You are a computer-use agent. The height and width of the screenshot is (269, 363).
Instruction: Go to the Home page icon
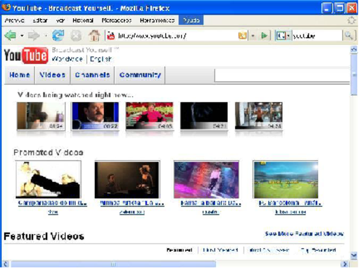click(94, 35)
